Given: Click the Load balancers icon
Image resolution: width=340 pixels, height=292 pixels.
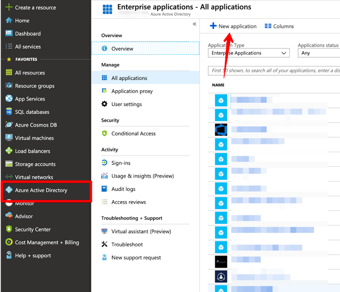Looking at the screenshot, I should (x=9, y=151).
